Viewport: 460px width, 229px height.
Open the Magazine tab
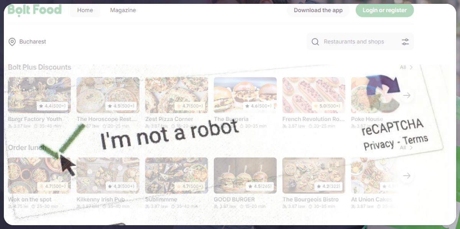coord(123,10)
